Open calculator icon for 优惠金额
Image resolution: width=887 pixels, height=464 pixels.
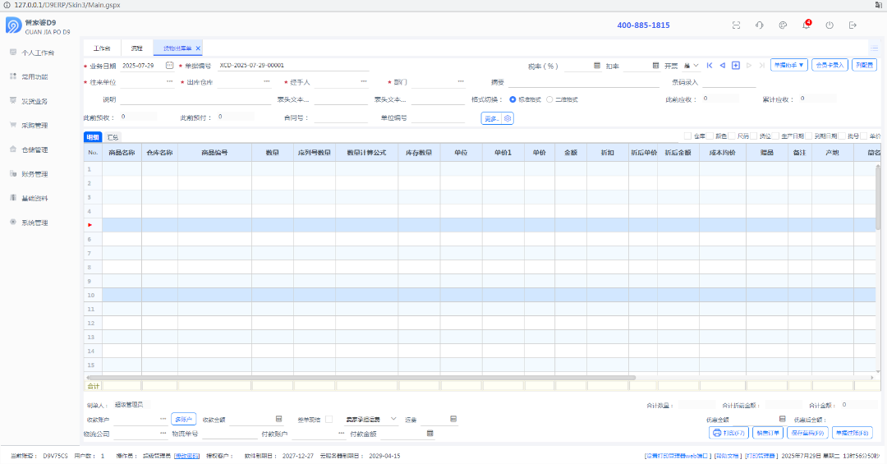(x=783, y=420)
